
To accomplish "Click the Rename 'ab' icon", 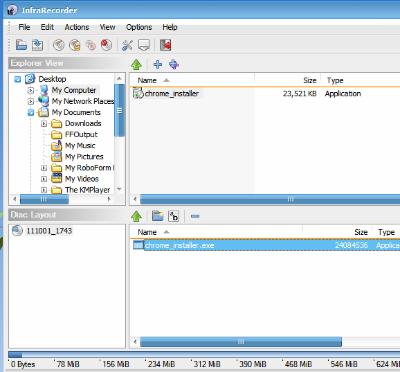I will tap(174, 216).
